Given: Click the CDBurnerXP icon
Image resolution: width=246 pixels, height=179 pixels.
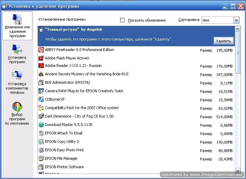Looking at the screenshot, I should pyautogui.click(x=41, y=99).
